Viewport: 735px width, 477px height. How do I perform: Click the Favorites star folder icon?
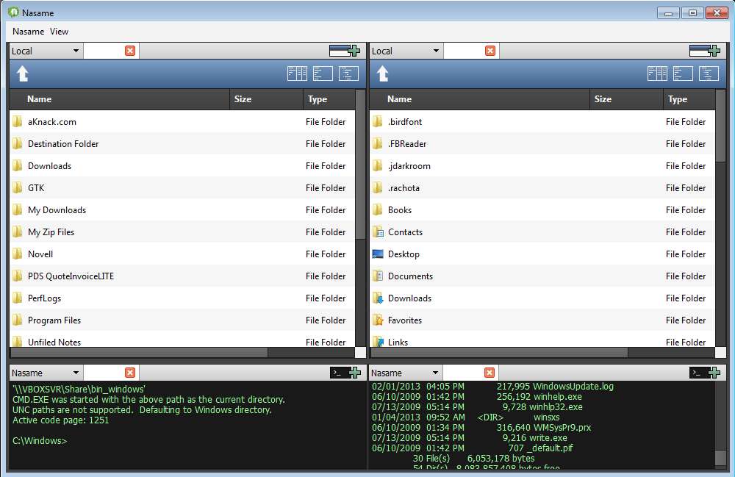(x=378, y=320)
